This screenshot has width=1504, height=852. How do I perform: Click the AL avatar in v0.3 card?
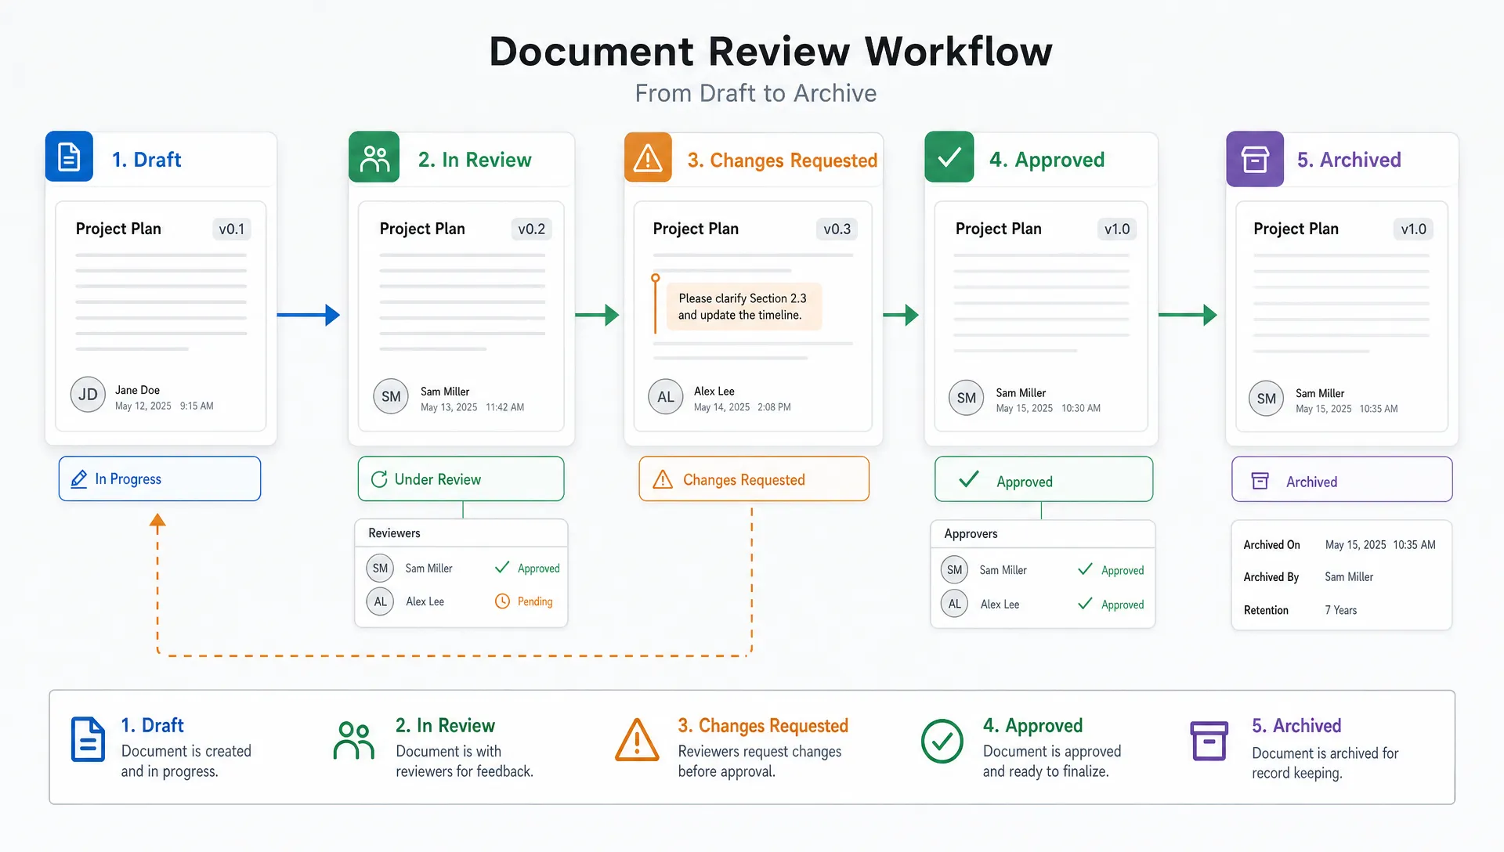(666, 397)
